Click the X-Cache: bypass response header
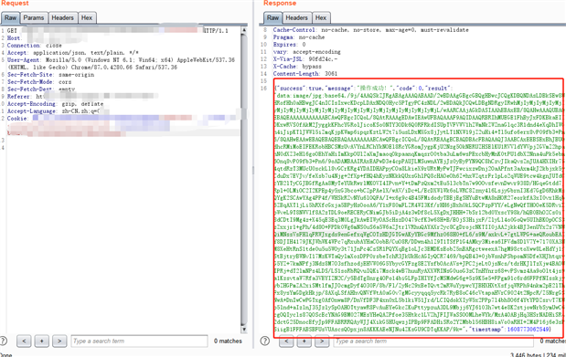Image resolution: width=566 pixels, height=357 pixels. [297, 67]
